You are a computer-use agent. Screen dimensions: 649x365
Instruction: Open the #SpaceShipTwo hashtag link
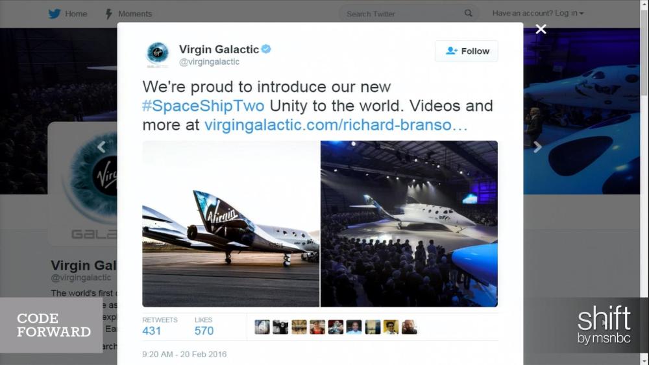point(203,106)
